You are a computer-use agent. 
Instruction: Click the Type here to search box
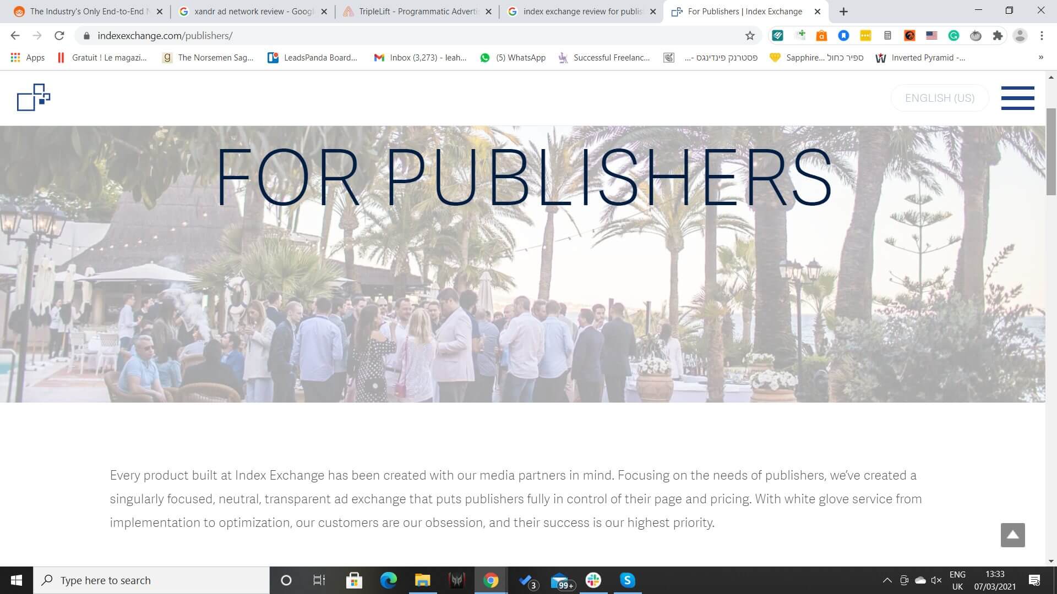151,580
